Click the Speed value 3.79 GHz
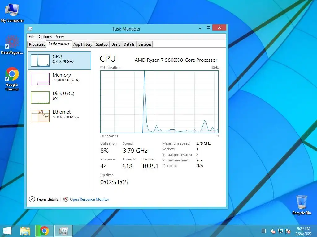The width and height of the screenshot is (317, 237). point(135,151)
